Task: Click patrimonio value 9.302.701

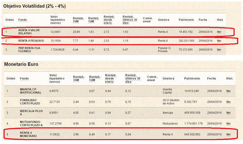Action: coord(191,102)
